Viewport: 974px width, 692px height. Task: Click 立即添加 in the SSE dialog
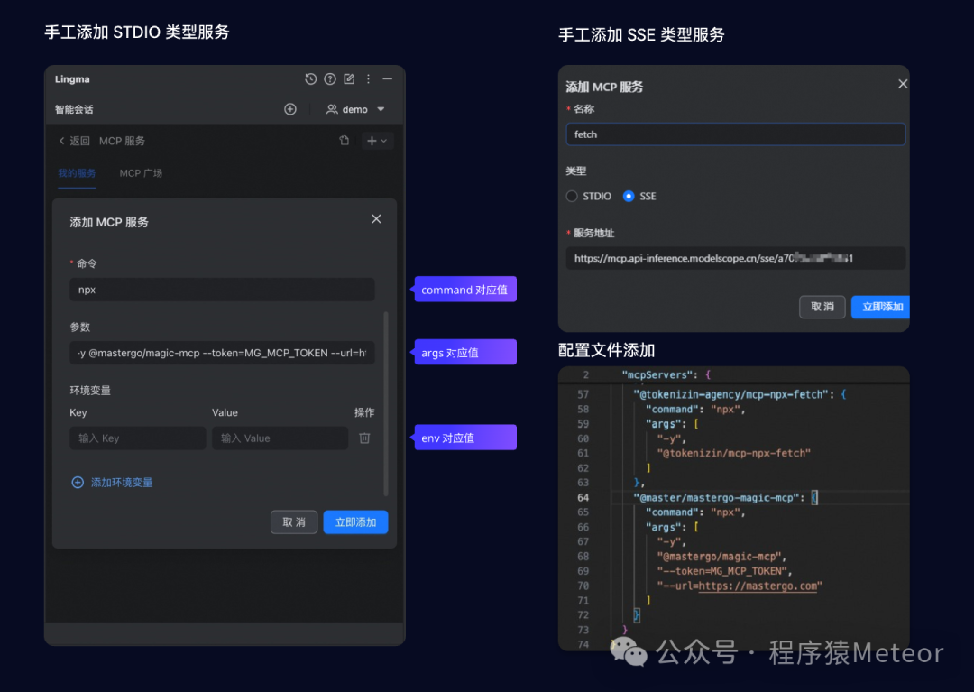click(x=880, y=307)
